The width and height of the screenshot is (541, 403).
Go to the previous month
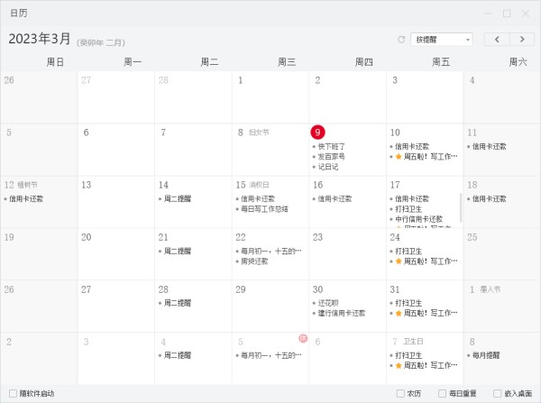pyautogui.click(x=497, y=40)
